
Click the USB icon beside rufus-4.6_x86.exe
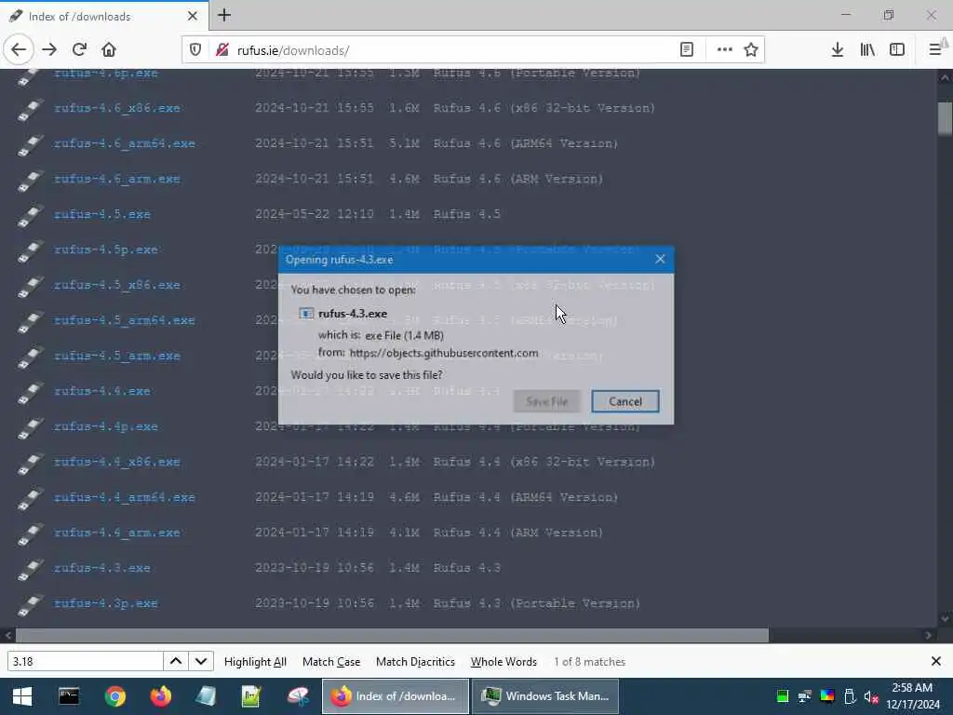(30, 110)
